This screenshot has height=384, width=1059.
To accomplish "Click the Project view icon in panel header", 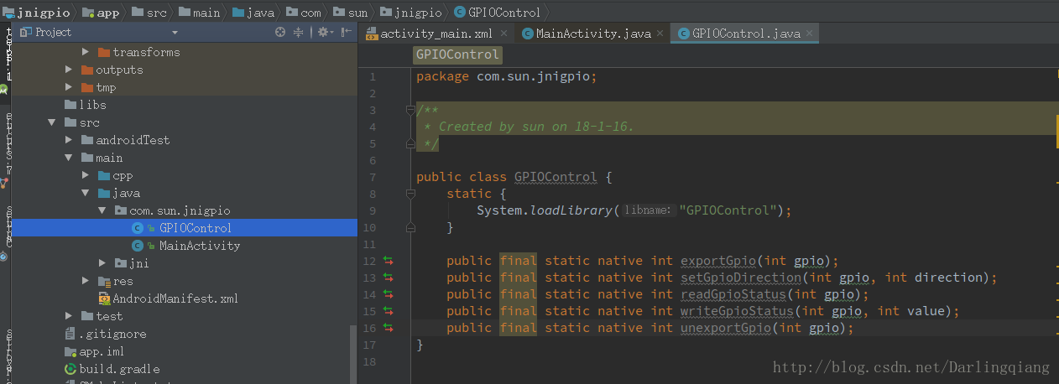I will pyautogui.click(x=25, y=32).
